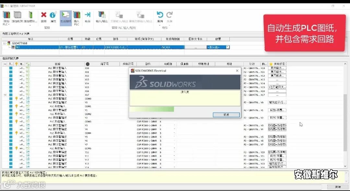Click the input circuit icon in X10 row
Image resolution: width=350 pixels, height=191 pixels.
tap(28, 68)
